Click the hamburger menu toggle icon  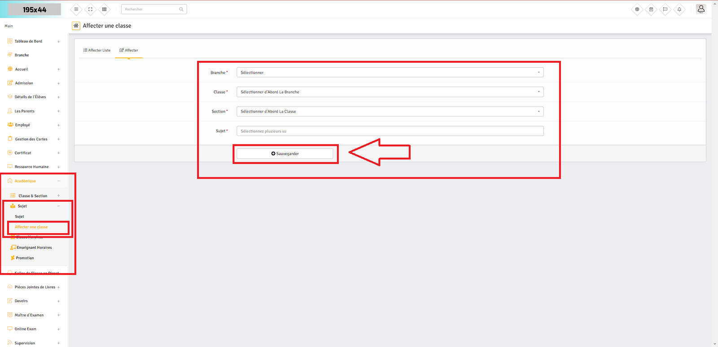click(x=76, y=9)
